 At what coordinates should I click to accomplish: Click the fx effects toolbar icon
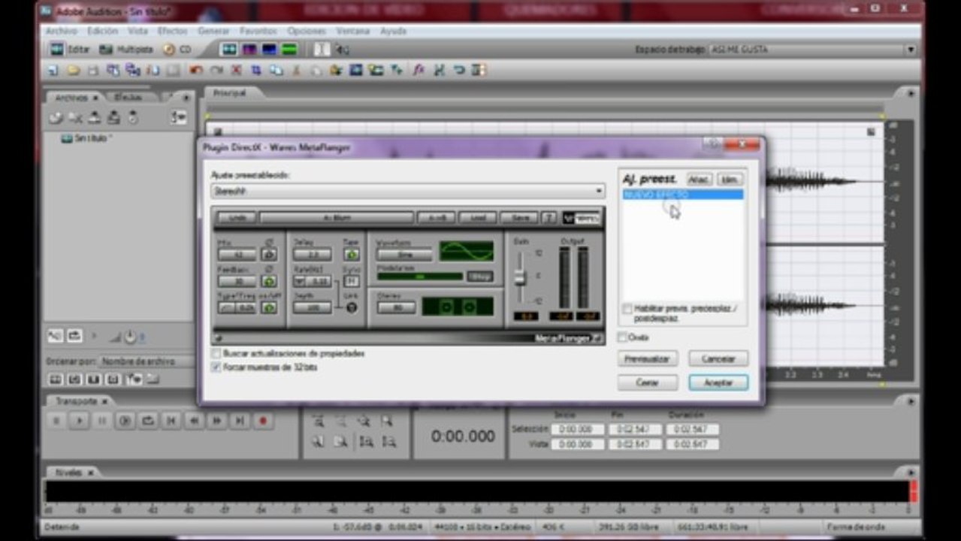[x=419, y=70]
